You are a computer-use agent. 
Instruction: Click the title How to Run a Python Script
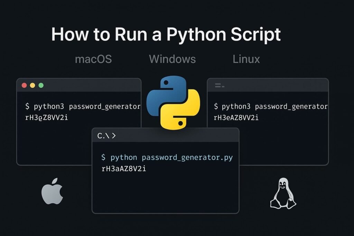coord(166,35)
